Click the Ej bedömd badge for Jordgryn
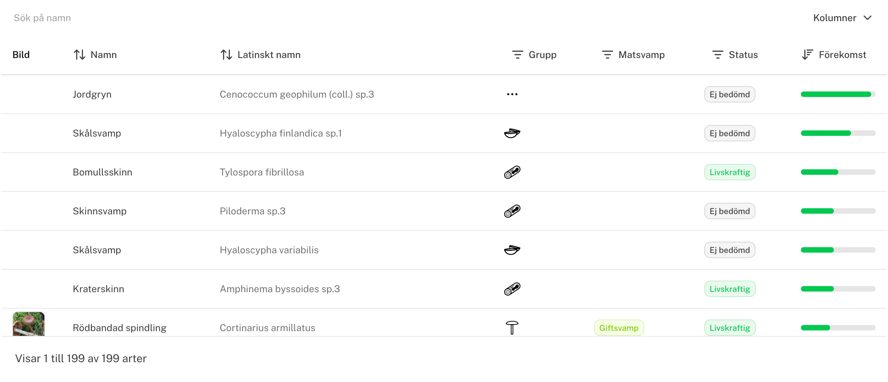This screenshot has height=382, width=888. tap(730, 94)
